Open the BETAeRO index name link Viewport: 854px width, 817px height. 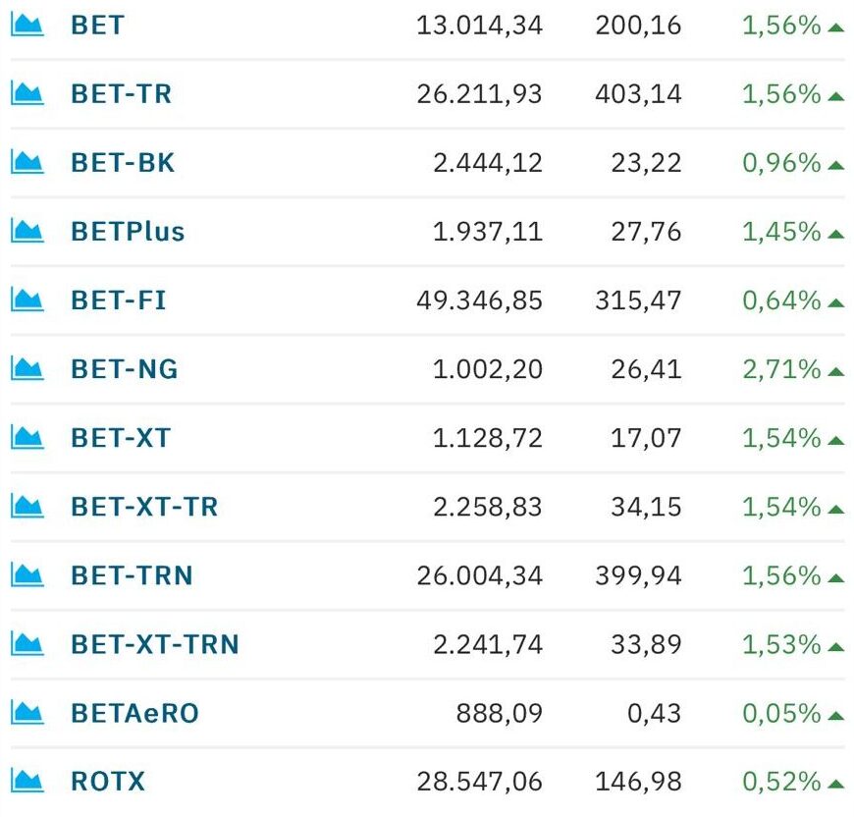(x=135, y=713)
